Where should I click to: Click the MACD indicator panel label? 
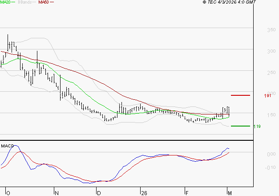tap(7, 146)
